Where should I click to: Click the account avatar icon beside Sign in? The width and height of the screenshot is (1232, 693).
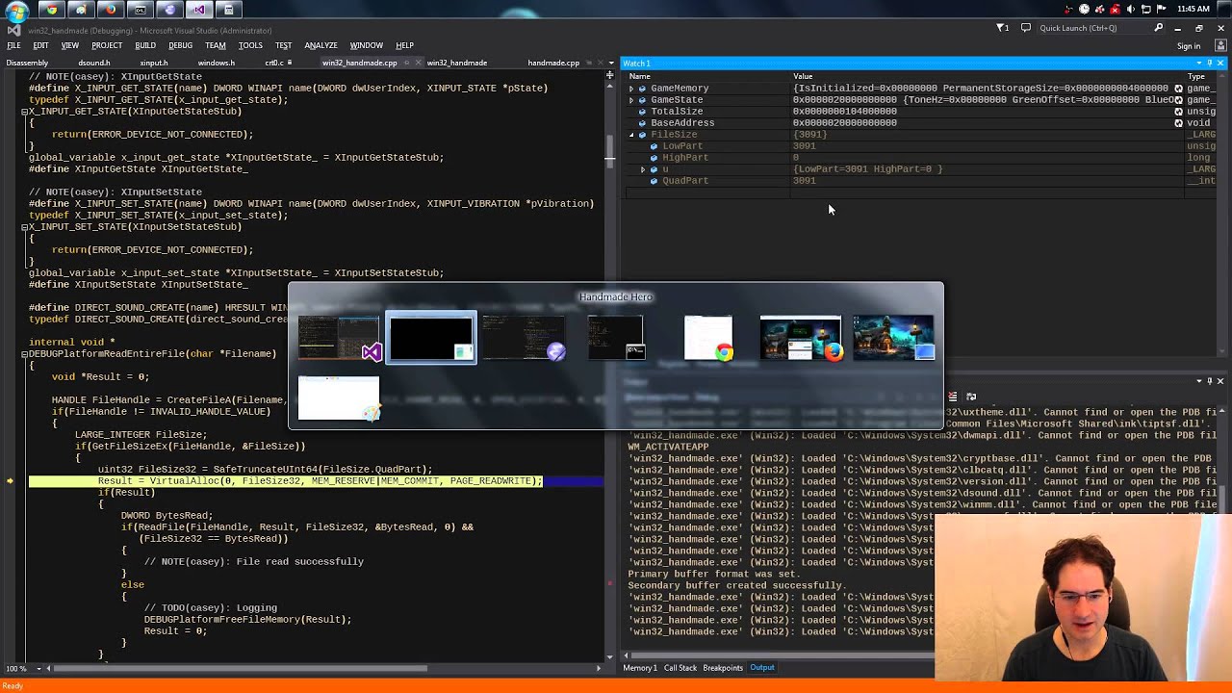click(x=1220, y=45)
